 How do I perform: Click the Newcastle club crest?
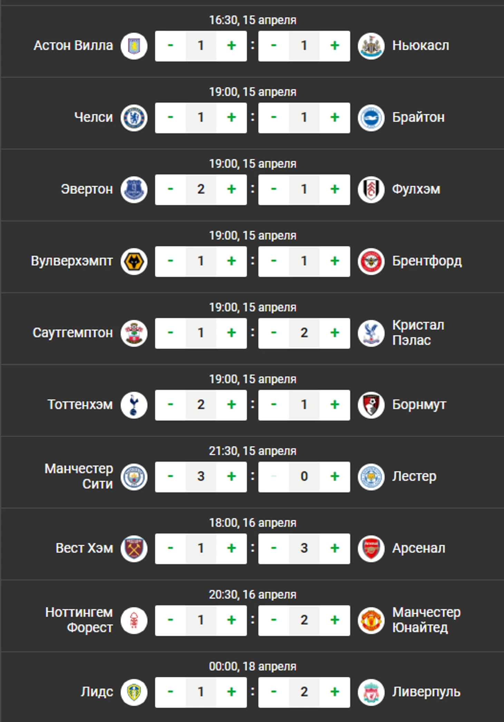tap(371, 46)
